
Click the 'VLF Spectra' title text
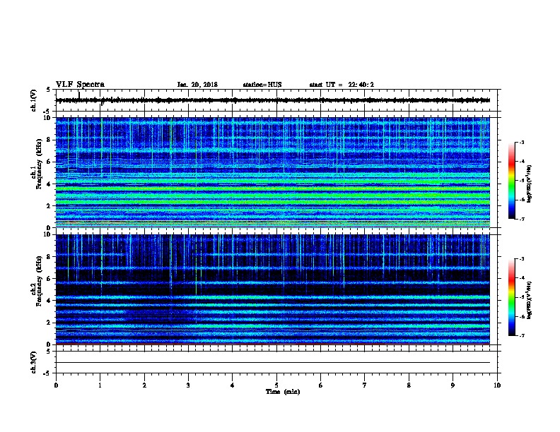click(x=80, y=85)
